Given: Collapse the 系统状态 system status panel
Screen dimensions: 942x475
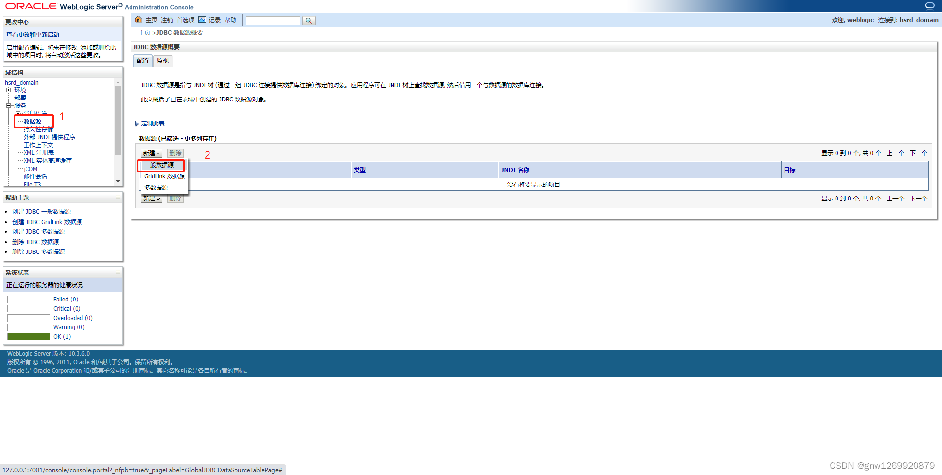Looking at the screenshot, I should coord(118,272).
